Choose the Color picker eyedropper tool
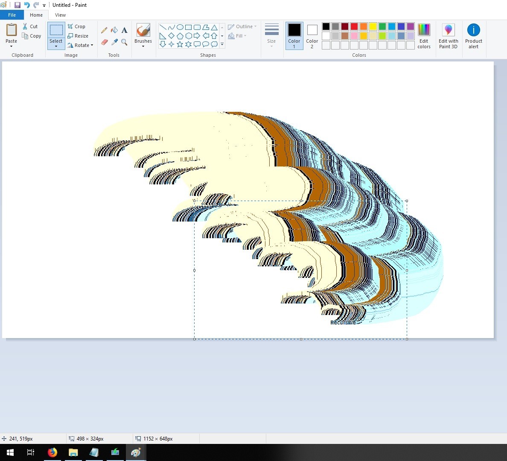Screen dimensions: 507x461 click(x=114, y=43)
